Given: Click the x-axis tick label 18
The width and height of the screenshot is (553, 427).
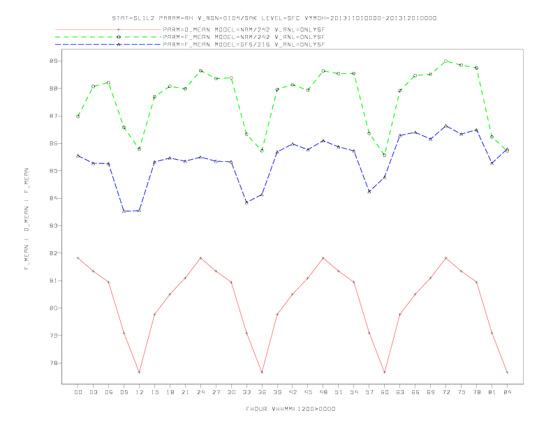Looking at the screenshot, I should (170, 392).
